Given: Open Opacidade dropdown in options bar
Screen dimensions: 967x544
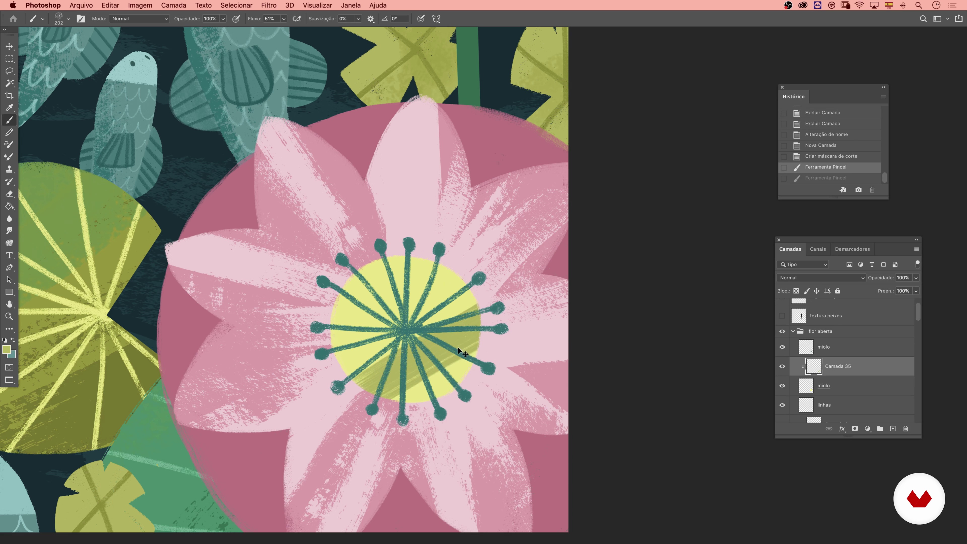Looking at the screenshot, I should pyautogui.click(x=223, y=19).
